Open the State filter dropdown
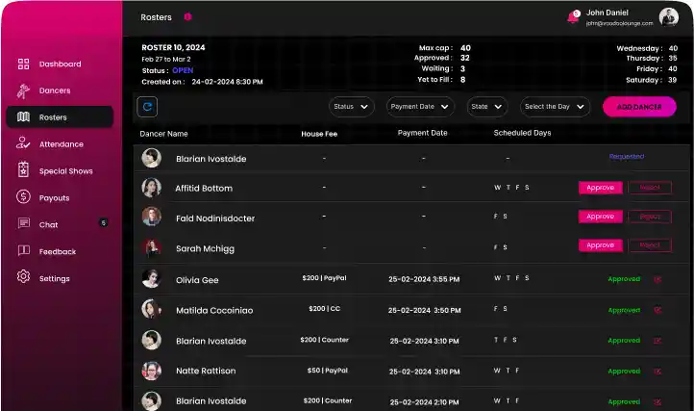The height and width of the screenshot is (411, 694). pos(487,107)
